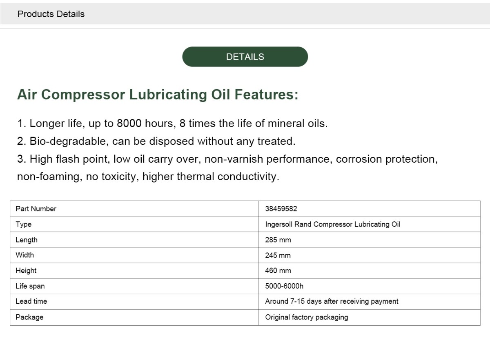Click the feature line about 8000 hours life
Screen dimensions: 490x342
point(172,124)
